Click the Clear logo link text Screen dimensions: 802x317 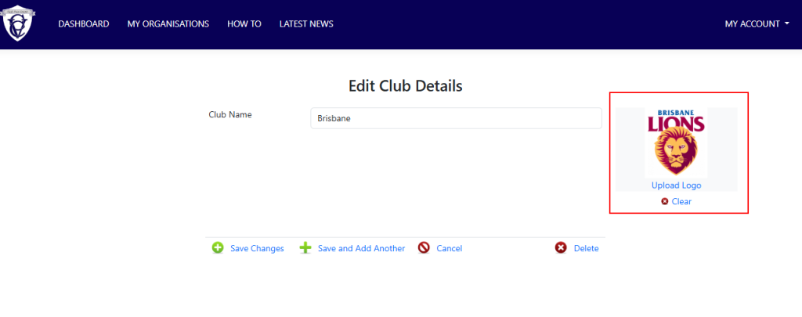click(681, 201)
